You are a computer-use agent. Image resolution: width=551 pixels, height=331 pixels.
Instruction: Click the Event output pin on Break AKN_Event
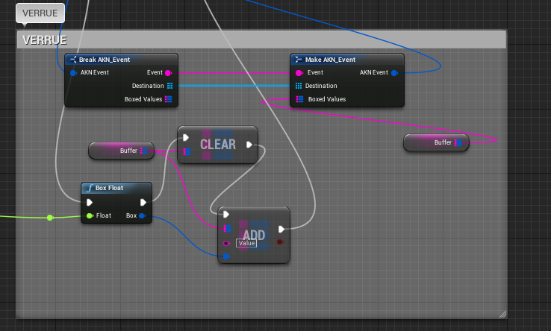pyautogui.click(x=168, y=73)
